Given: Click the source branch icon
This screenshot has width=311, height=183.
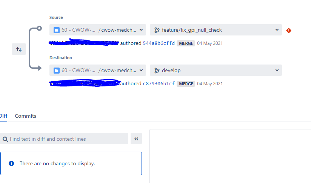Looking at the screenshot, I should tap(157, 30).
